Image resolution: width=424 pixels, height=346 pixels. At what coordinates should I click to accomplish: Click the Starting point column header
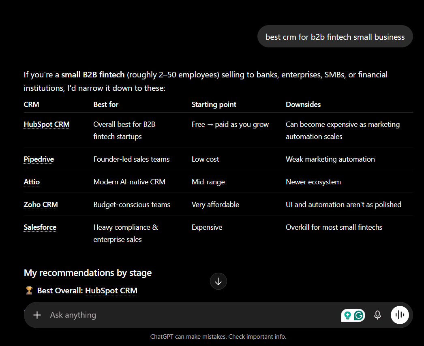pos(214,105)
